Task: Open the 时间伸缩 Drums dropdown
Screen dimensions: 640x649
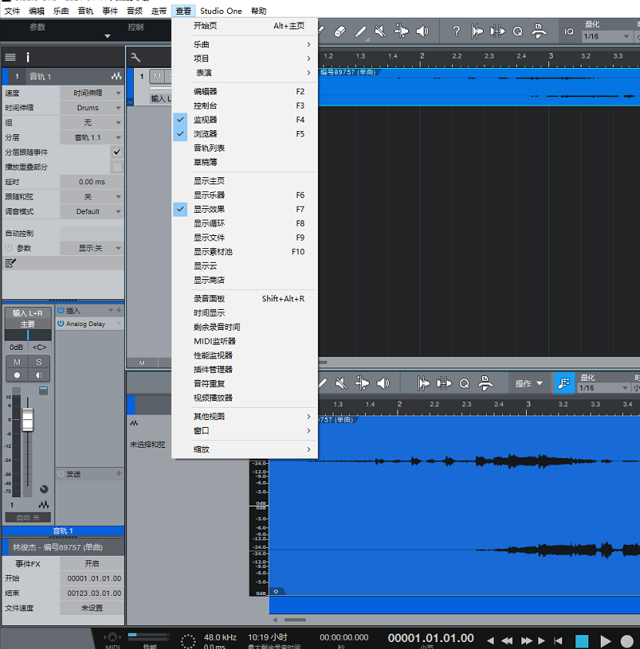Action: tap(92, 108)
